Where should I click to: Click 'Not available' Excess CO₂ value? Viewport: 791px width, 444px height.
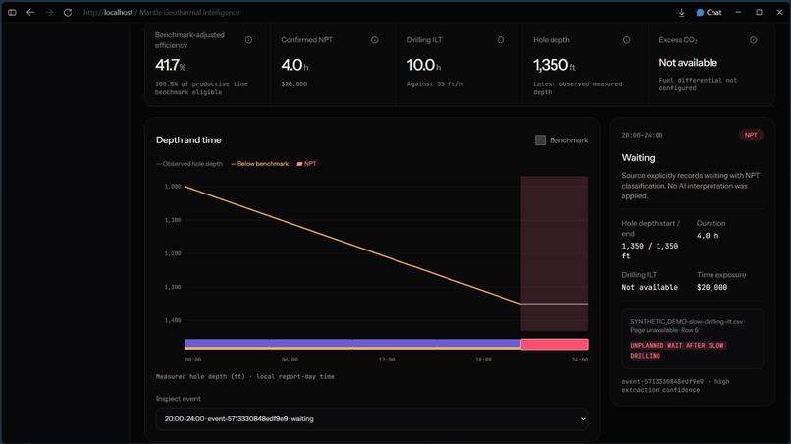click(688, 63)
